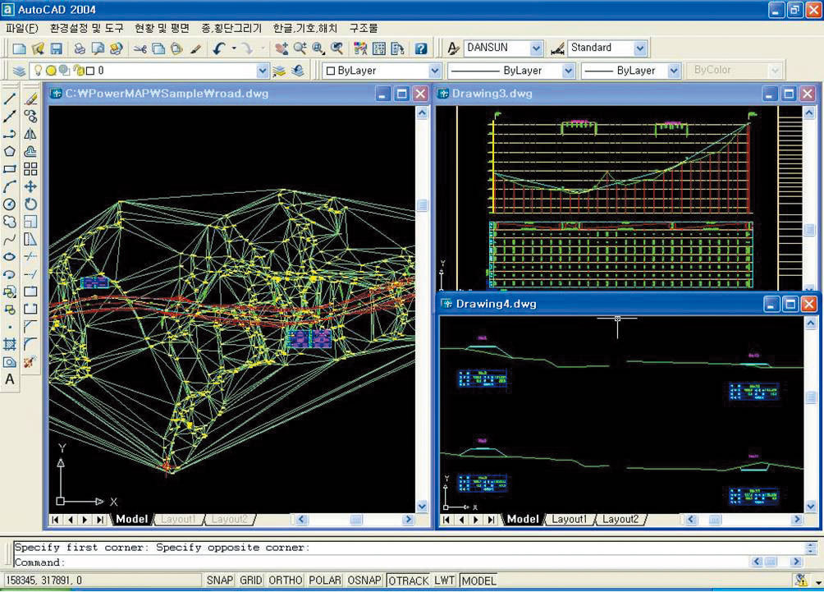Toggle SNAP mode in the status bar

(x=220, y=581)
